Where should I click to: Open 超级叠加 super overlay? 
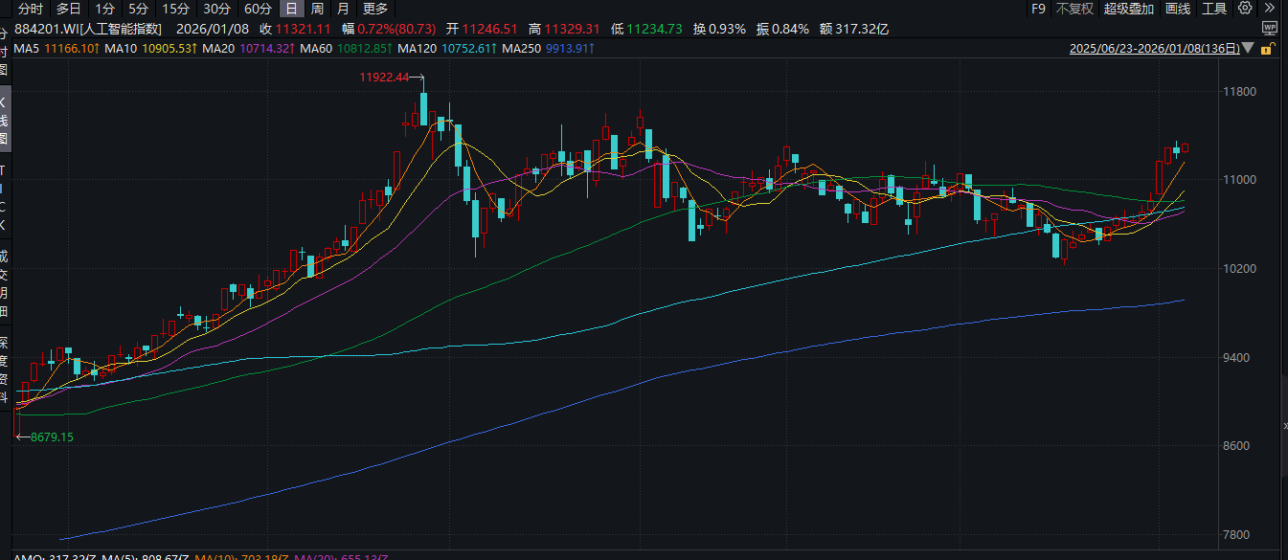[x=1127, y=9]
